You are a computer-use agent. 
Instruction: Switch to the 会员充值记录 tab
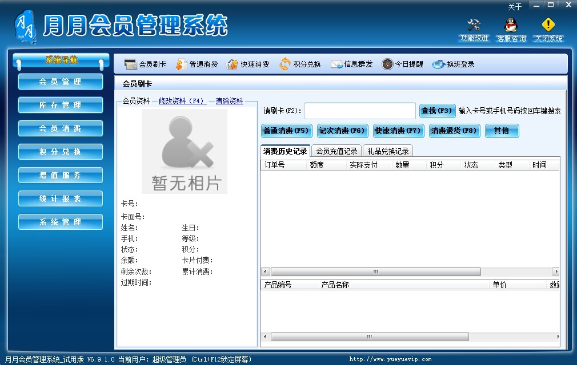[336, 151]
